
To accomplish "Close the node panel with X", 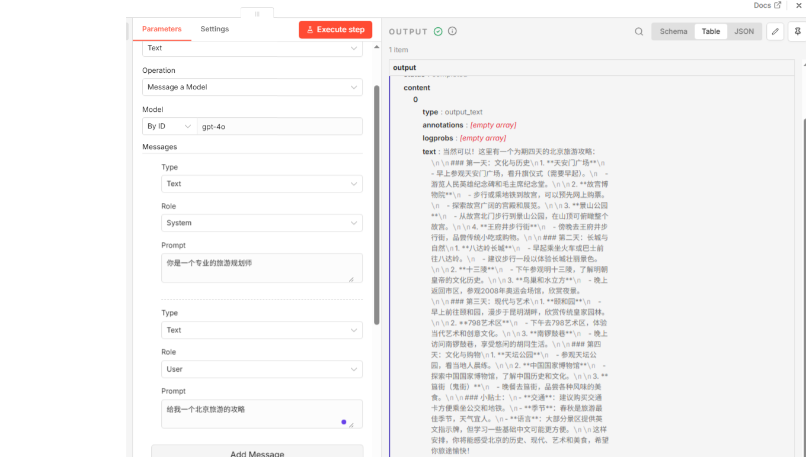I will [799, 5].
